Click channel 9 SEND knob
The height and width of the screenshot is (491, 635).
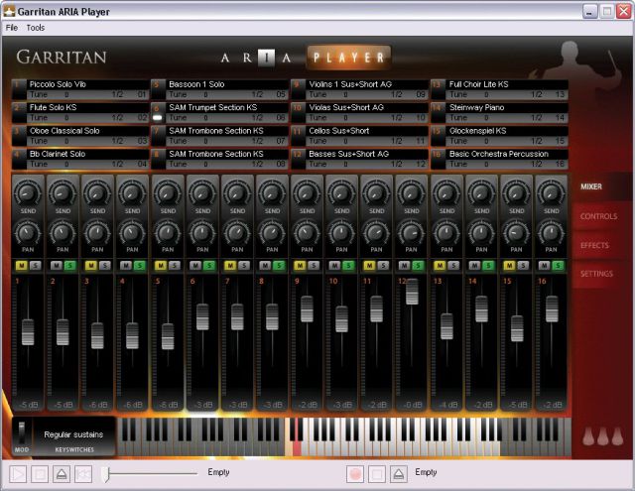pyautogui.click(x=307, y=193)
